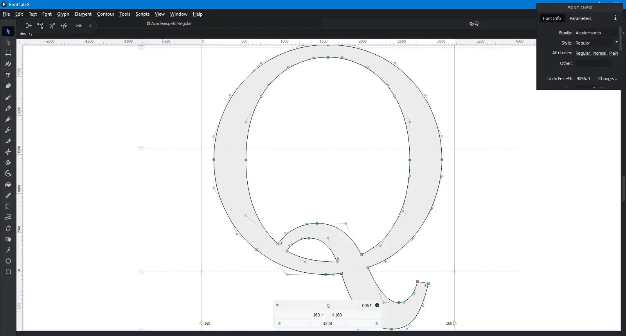
Task: Switch to the Parameters tab
Action: coord(580,18)
